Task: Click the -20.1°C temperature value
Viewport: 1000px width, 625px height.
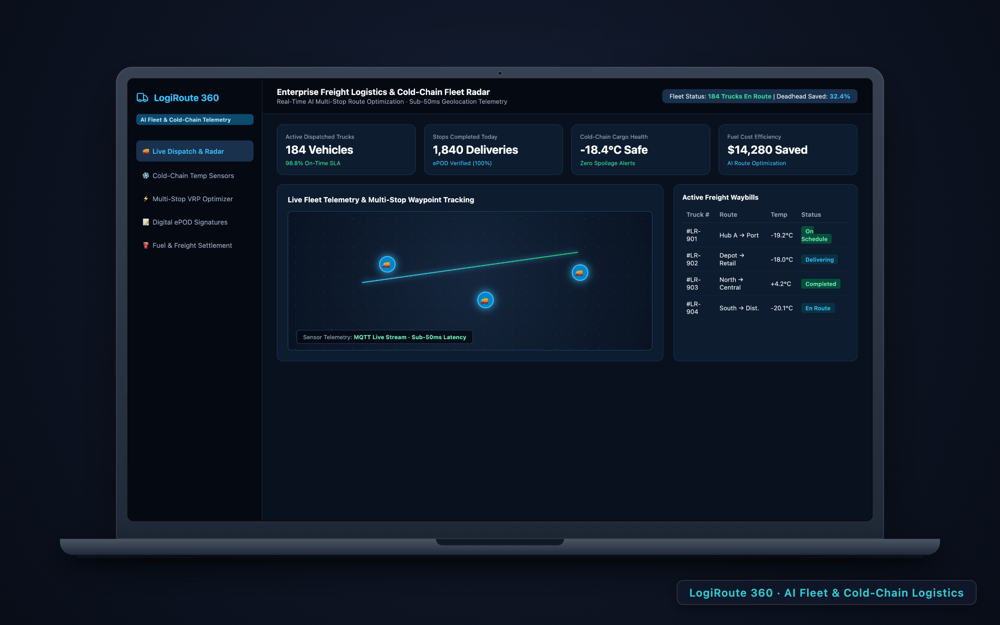Action: [782, 308]
